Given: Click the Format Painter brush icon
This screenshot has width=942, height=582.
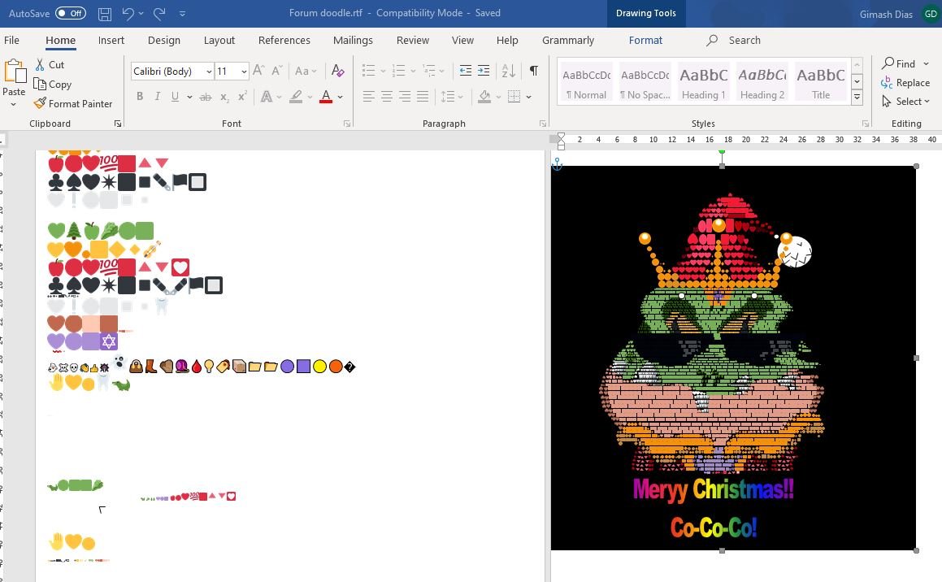Looking at the screenshot, I should point(41,104).
